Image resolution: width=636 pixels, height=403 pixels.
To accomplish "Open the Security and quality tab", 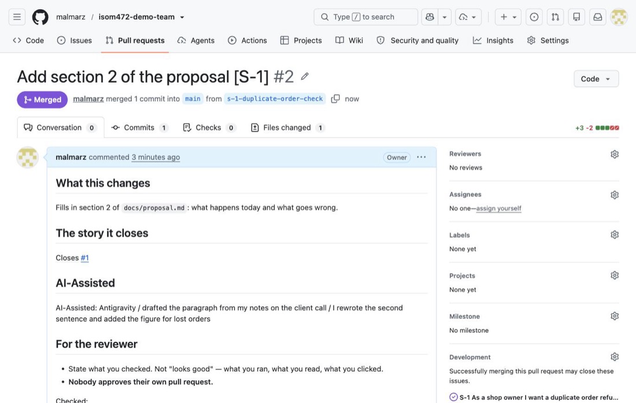I will click(x=417, y=40).
